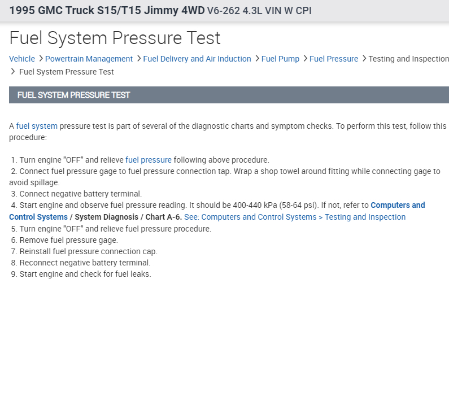Follow 'See: Computers and Control Systems > Testing and Inspection' link

[295, 217]
